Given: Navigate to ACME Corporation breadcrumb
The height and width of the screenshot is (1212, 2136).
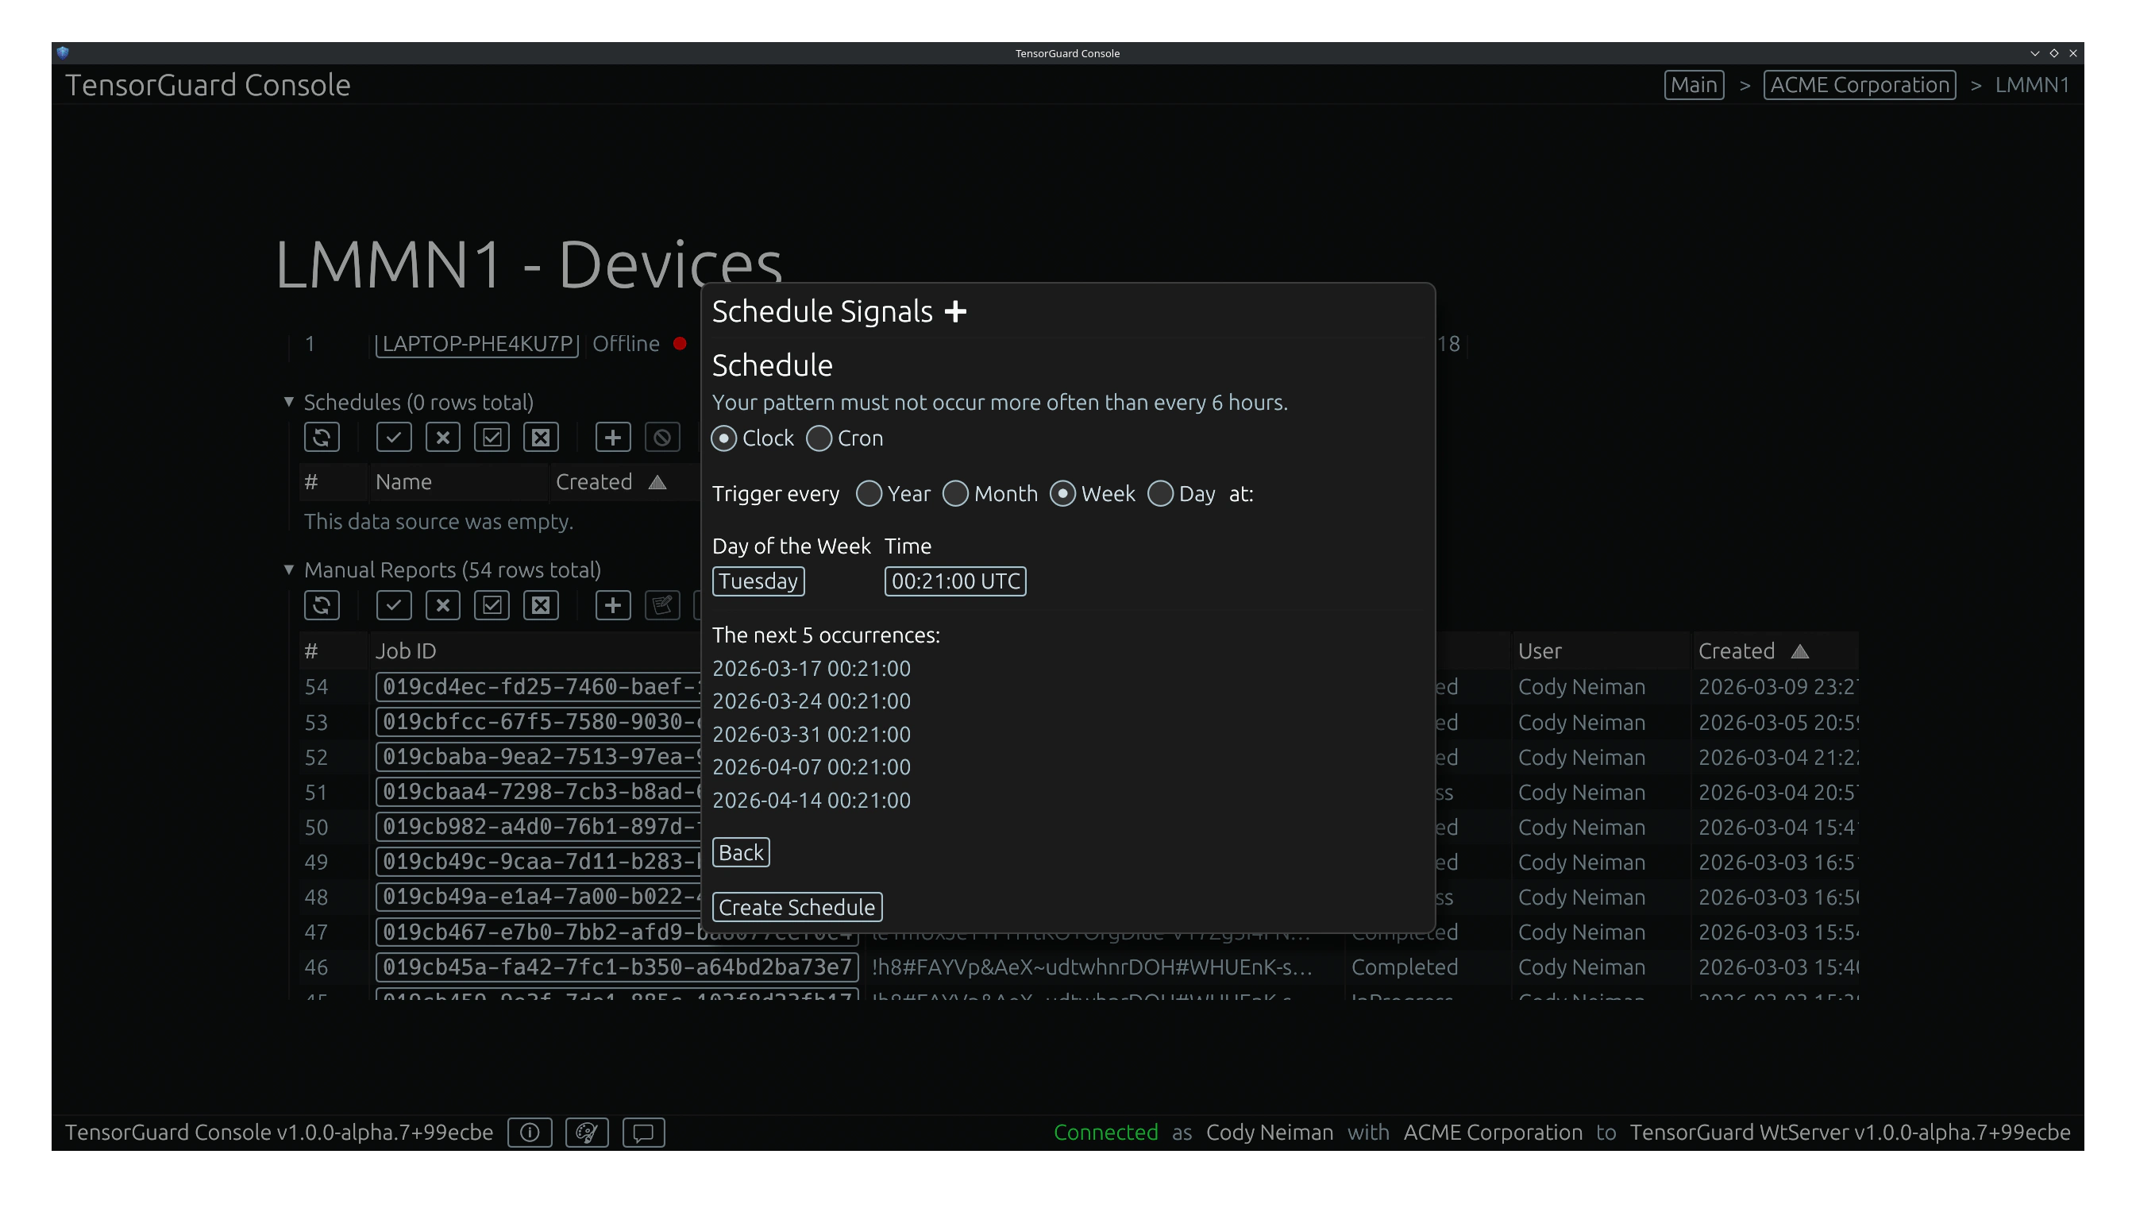Looking at the screenshot, I should pos(1859,85).
